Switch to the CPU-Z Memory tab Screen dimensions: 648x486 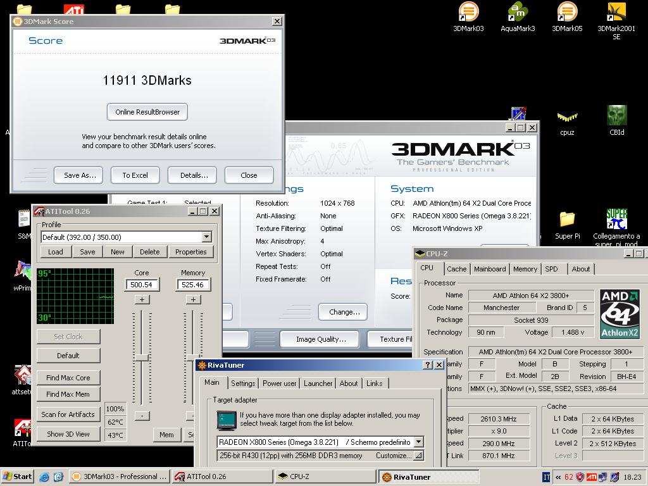pos(525,269)
